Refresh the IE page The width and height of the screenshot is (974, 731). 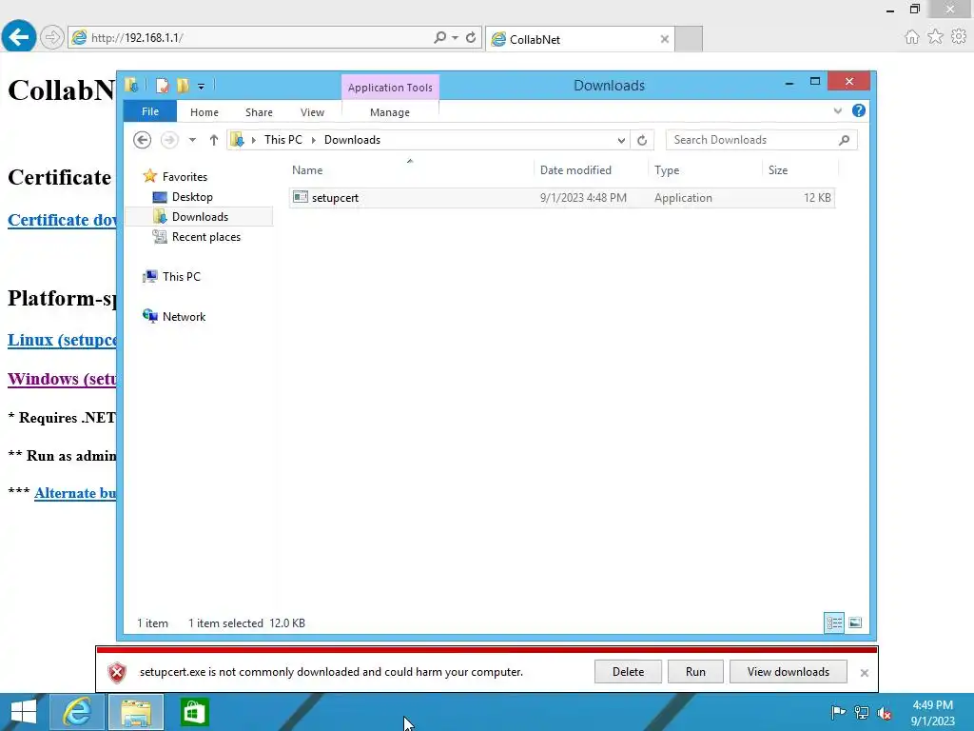point(471,37)
